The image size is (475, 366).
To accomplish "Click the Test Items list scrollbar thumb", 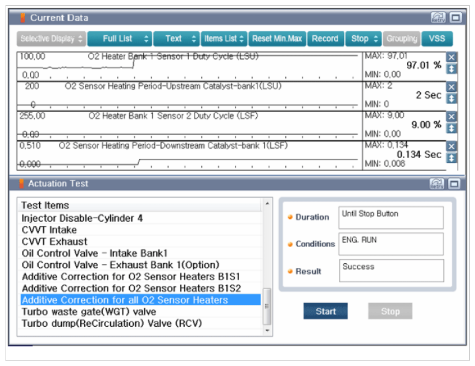I will coord(267,306).
